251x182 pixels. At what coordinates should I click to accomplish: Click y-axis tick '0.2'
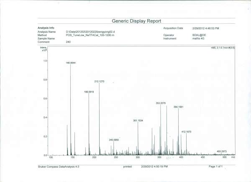(45, 136)
